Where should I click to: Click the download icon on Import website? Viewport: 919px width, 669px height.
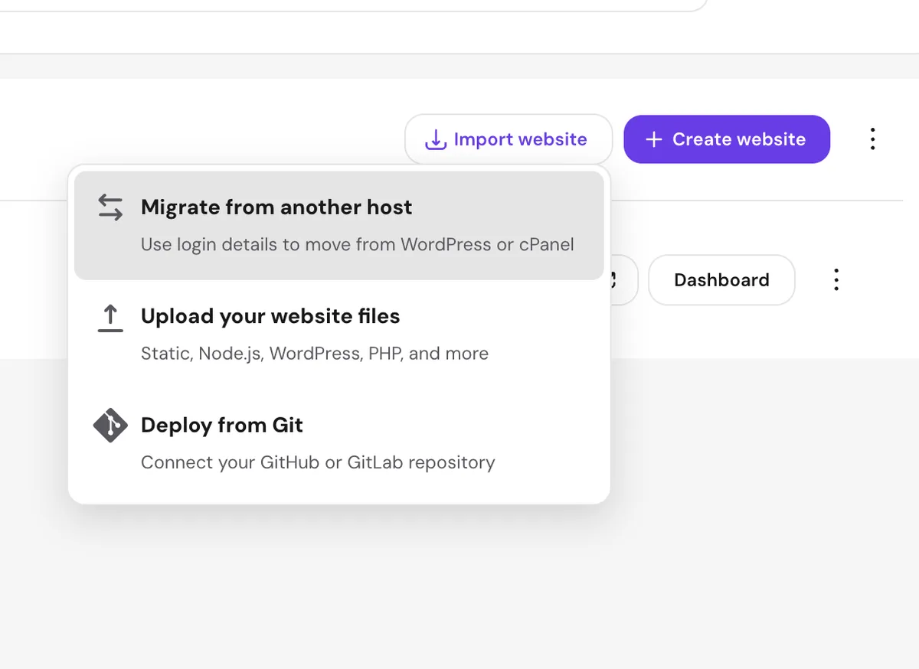(x=435, y=139)
